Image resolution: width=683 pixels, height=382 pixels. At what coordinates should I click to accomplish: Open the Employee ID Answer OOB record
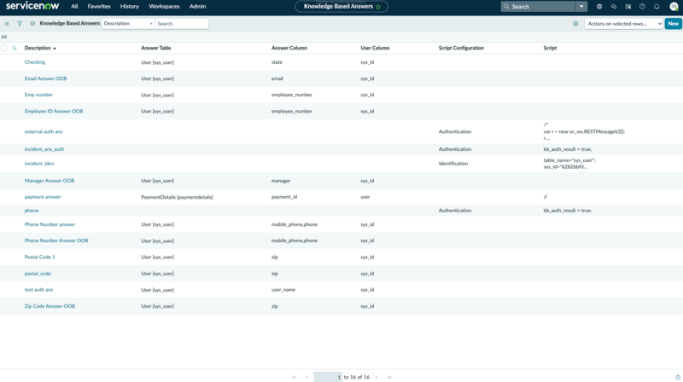54,112
